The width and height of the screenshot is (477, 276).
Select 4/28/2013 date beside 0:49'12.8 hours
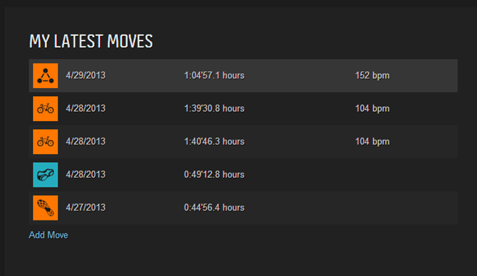[85, 175]
